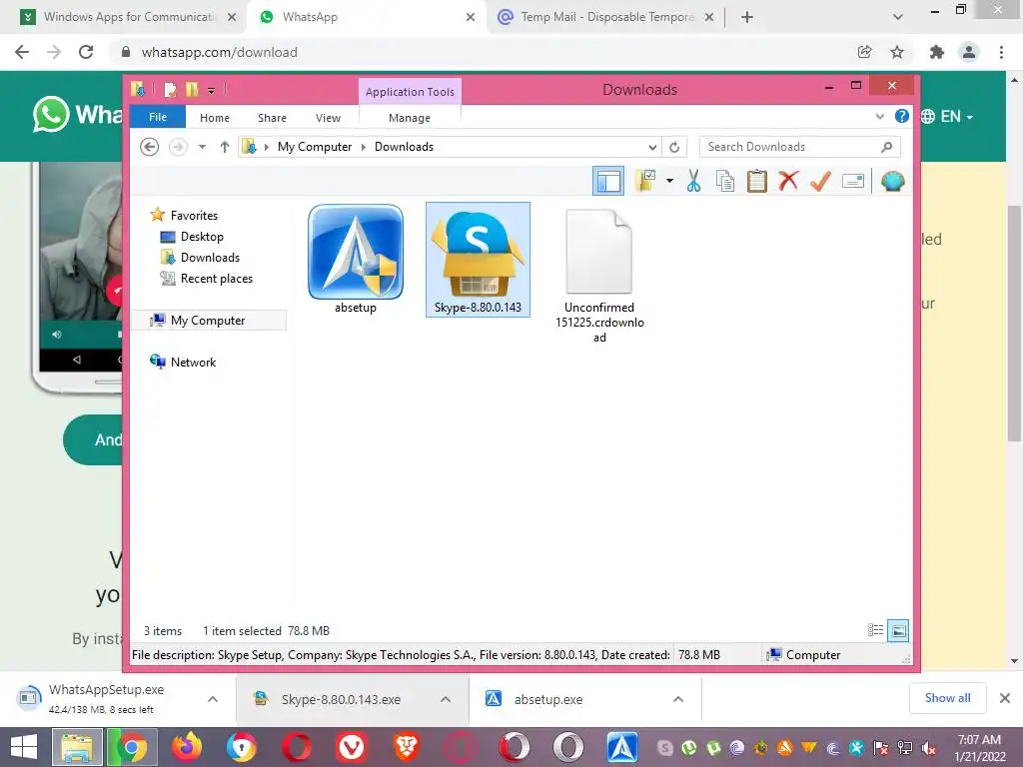This screenshot has height=767, width=1023.
Task: Click the blue shell icon in toolbar
Action: [892, 181]
